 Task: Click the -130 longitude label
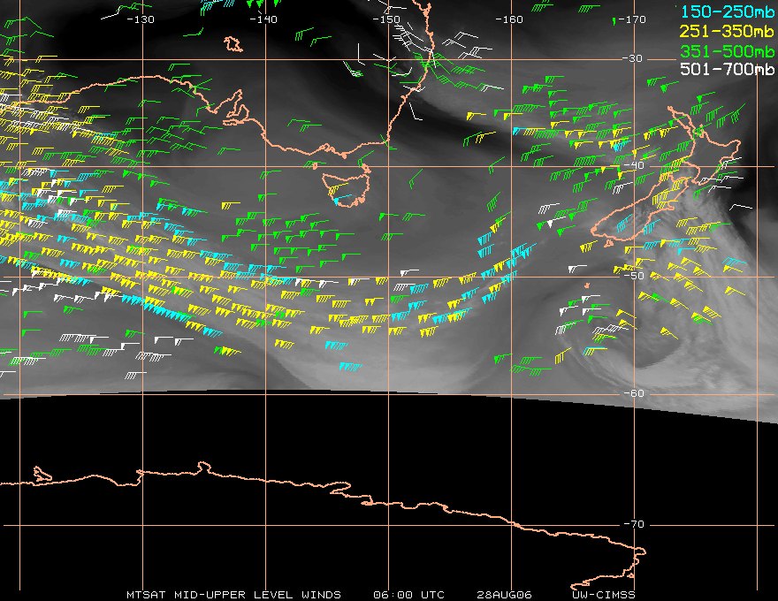pos(141,19)
